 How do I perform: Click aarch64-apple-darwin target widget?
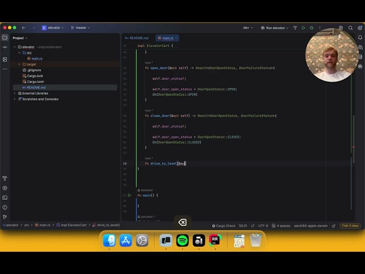(311, 226)
